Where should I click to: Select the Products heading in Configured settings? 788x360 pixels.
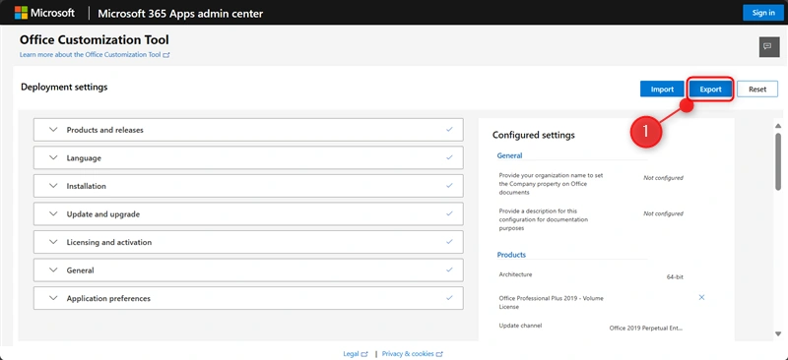click(511, 255)
